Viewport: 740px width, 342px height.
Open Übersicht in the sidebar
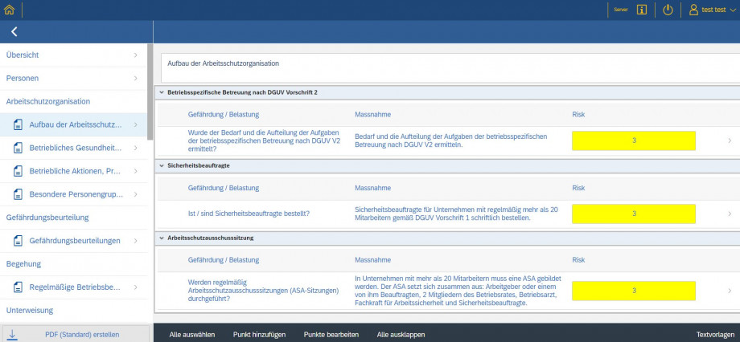[x=74, y=55]
